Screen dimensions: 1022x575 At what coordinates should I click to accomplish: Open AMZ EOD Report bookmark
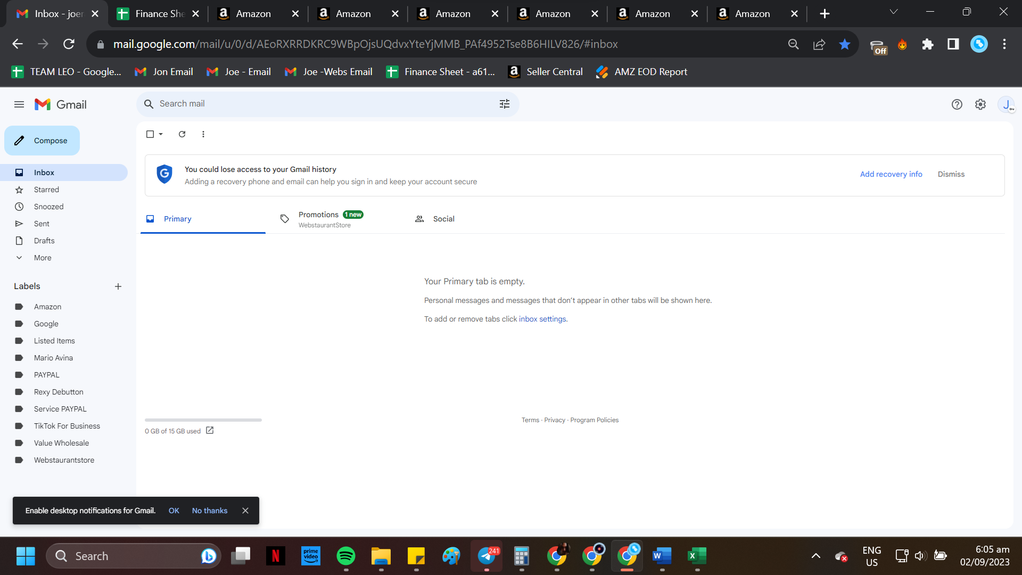point(642,72)
